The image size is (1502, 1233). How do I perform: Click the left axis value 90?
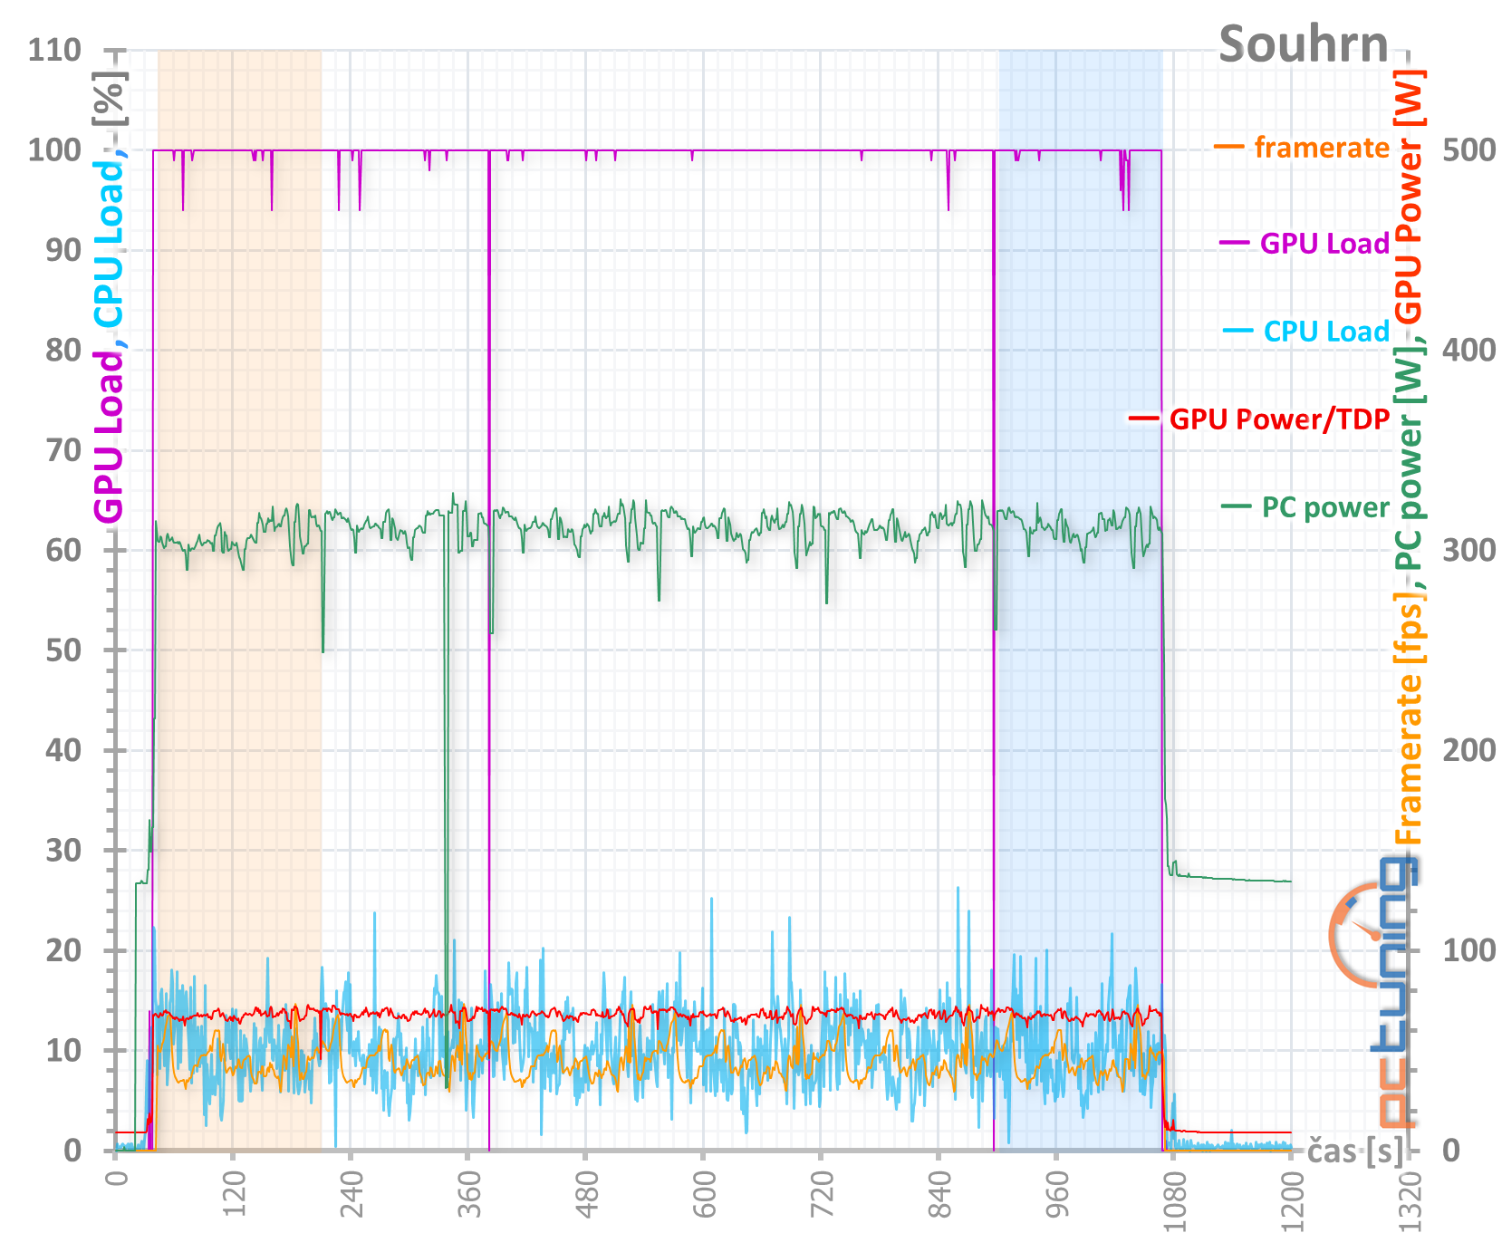pyautogui.click(x=63, y=250)
